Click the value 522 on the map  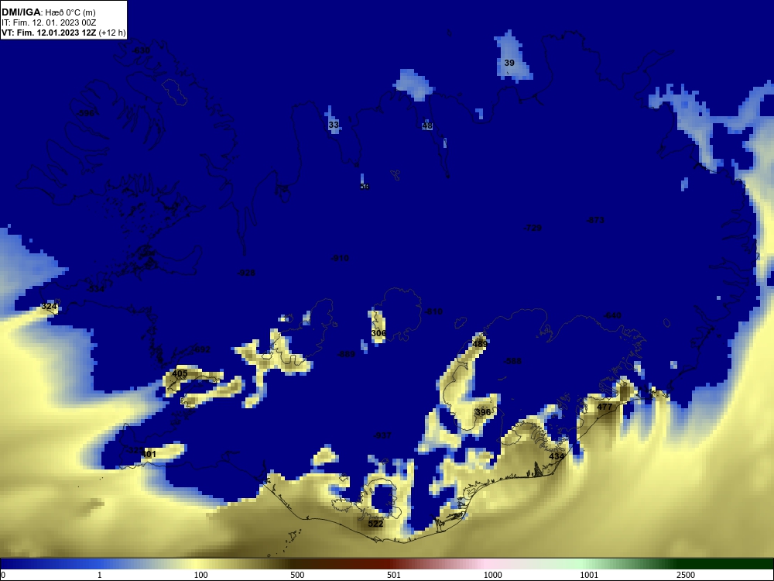click(375, 524)
